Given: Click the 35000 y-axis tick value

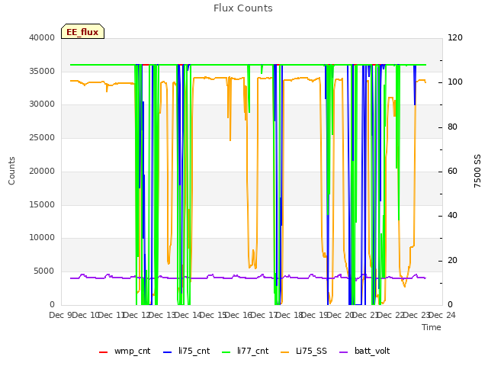Looking at the screenshot, I should click(42, 71).
